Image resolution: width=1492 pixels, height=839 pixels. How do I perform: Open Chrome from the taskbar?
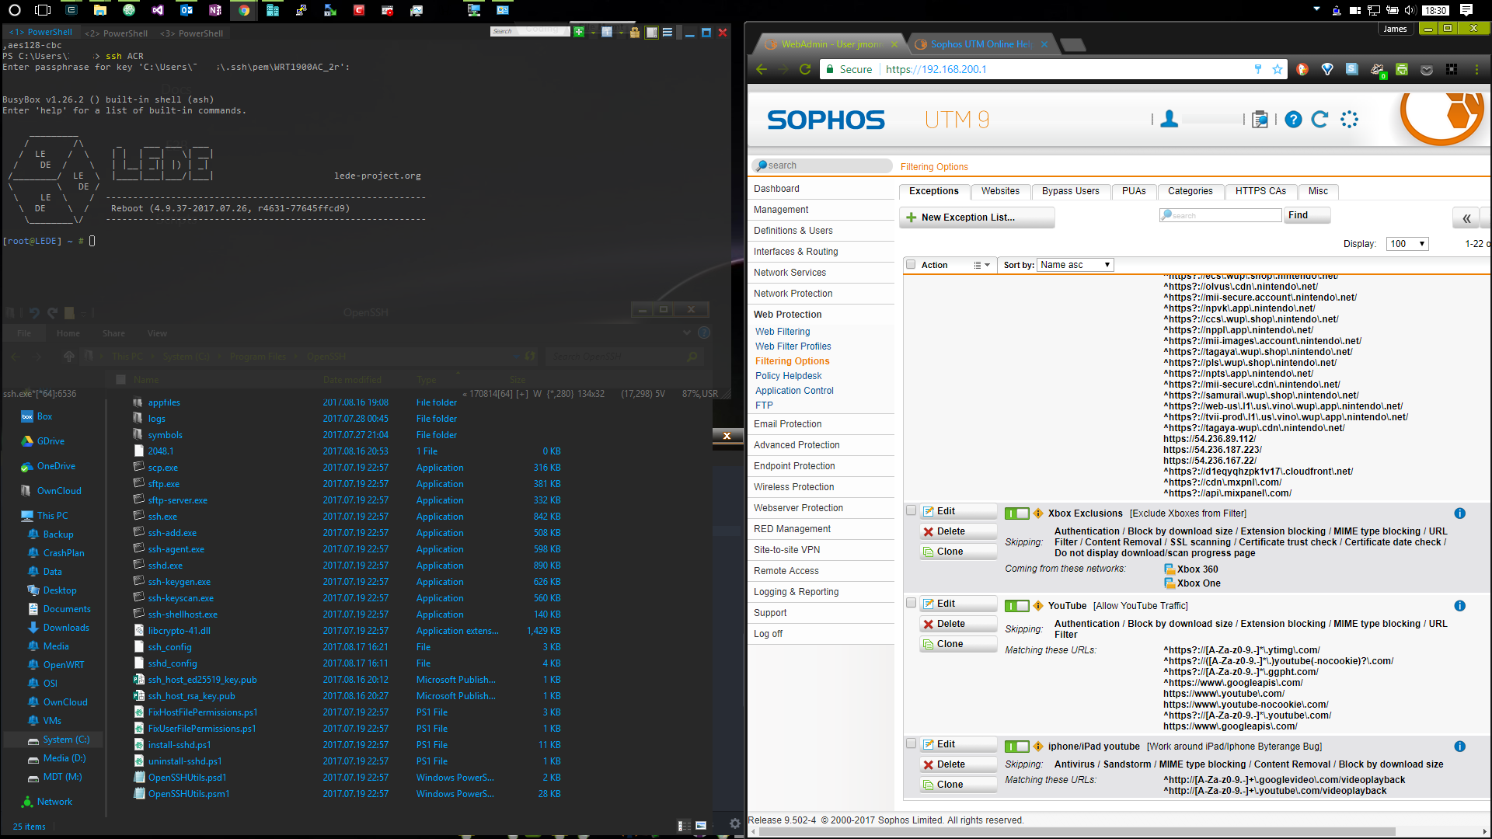244,10
